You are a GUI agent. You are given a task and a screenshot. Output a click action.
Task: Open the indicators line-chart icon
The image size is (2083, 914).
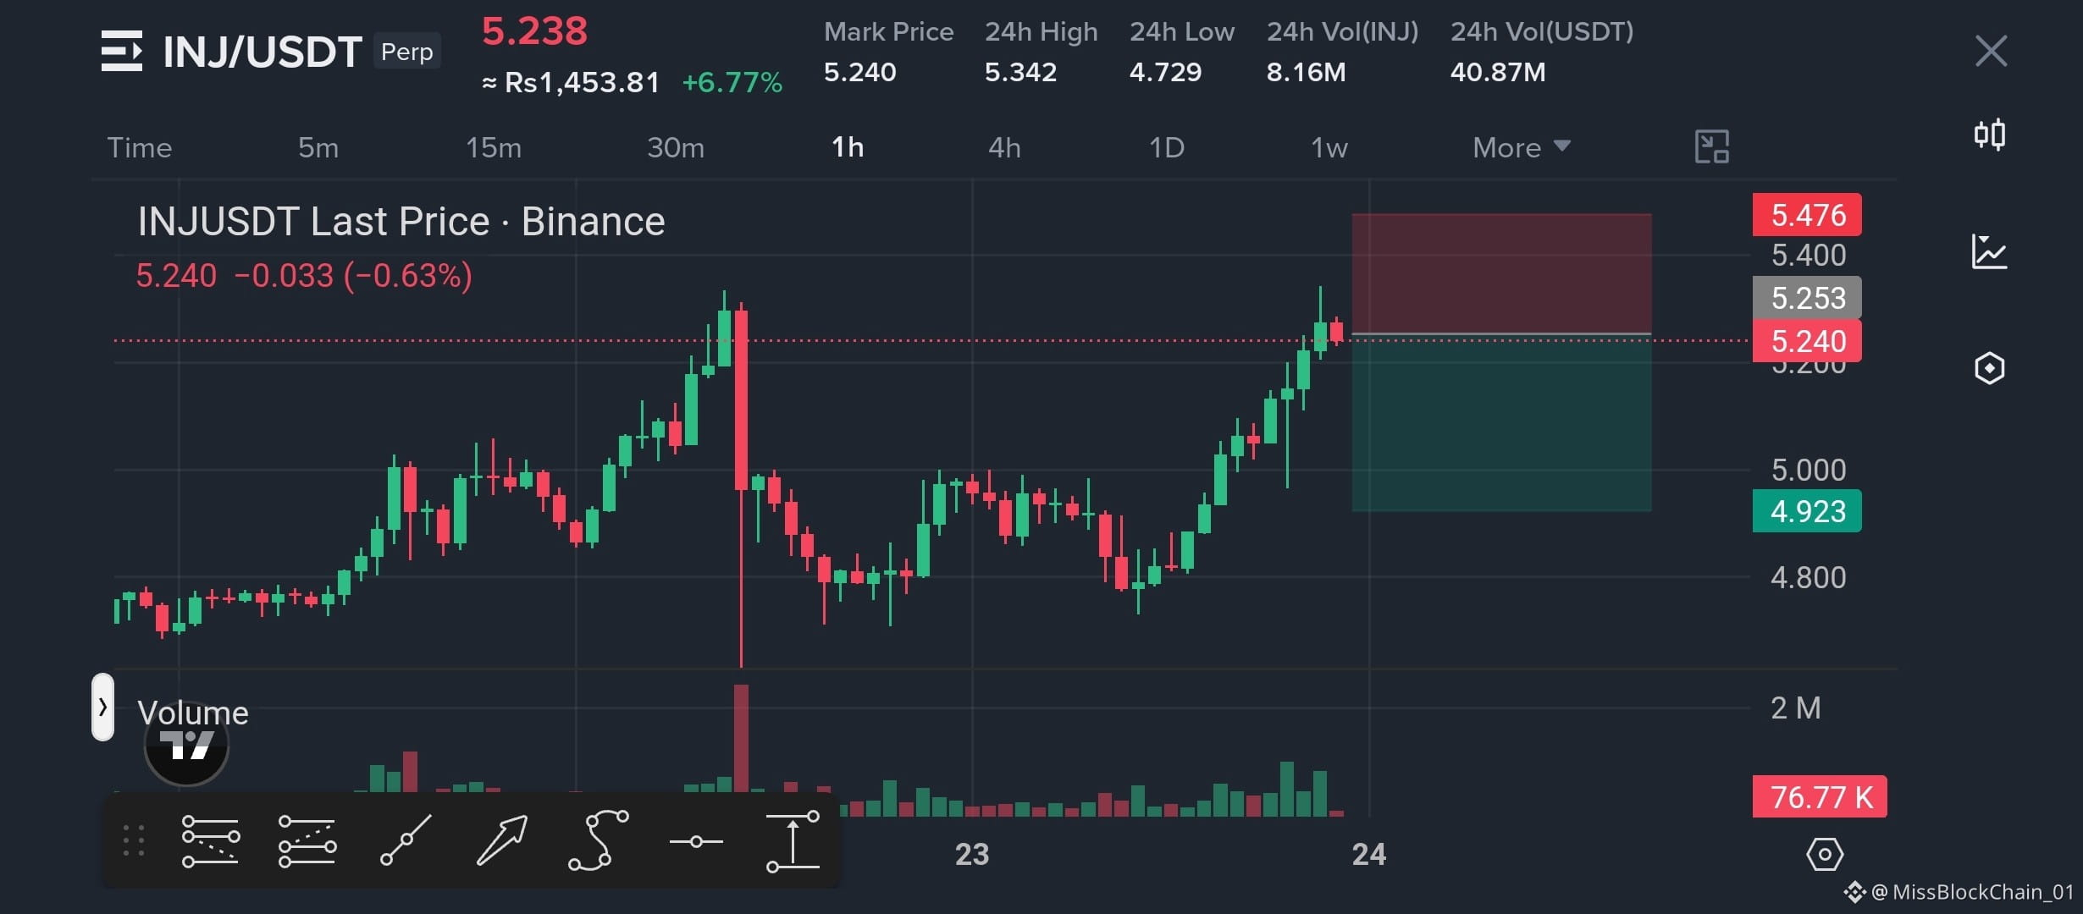pyautogui.click(x=1989, y=251)
